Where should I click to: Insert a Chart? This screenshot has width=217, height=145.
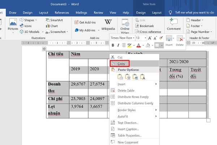(x=52, y=26)
